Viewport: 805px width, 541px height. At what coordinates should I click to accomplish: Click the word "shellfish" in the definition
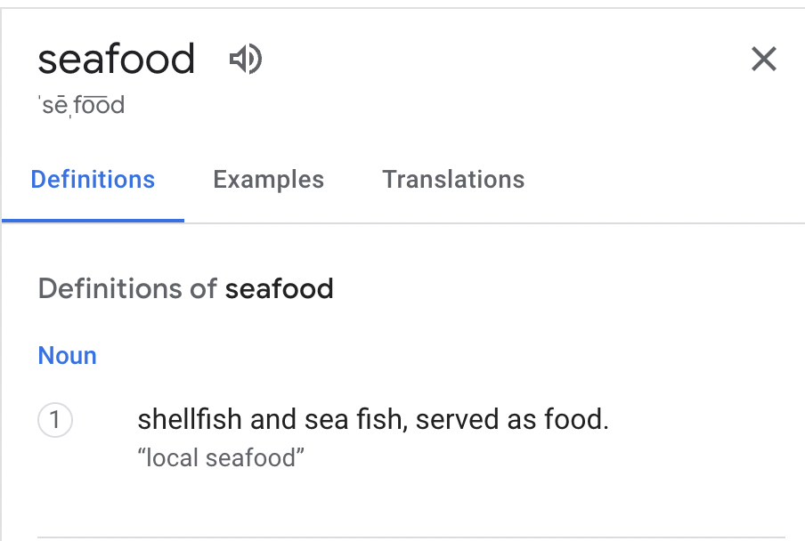click(x=190, y=420)
